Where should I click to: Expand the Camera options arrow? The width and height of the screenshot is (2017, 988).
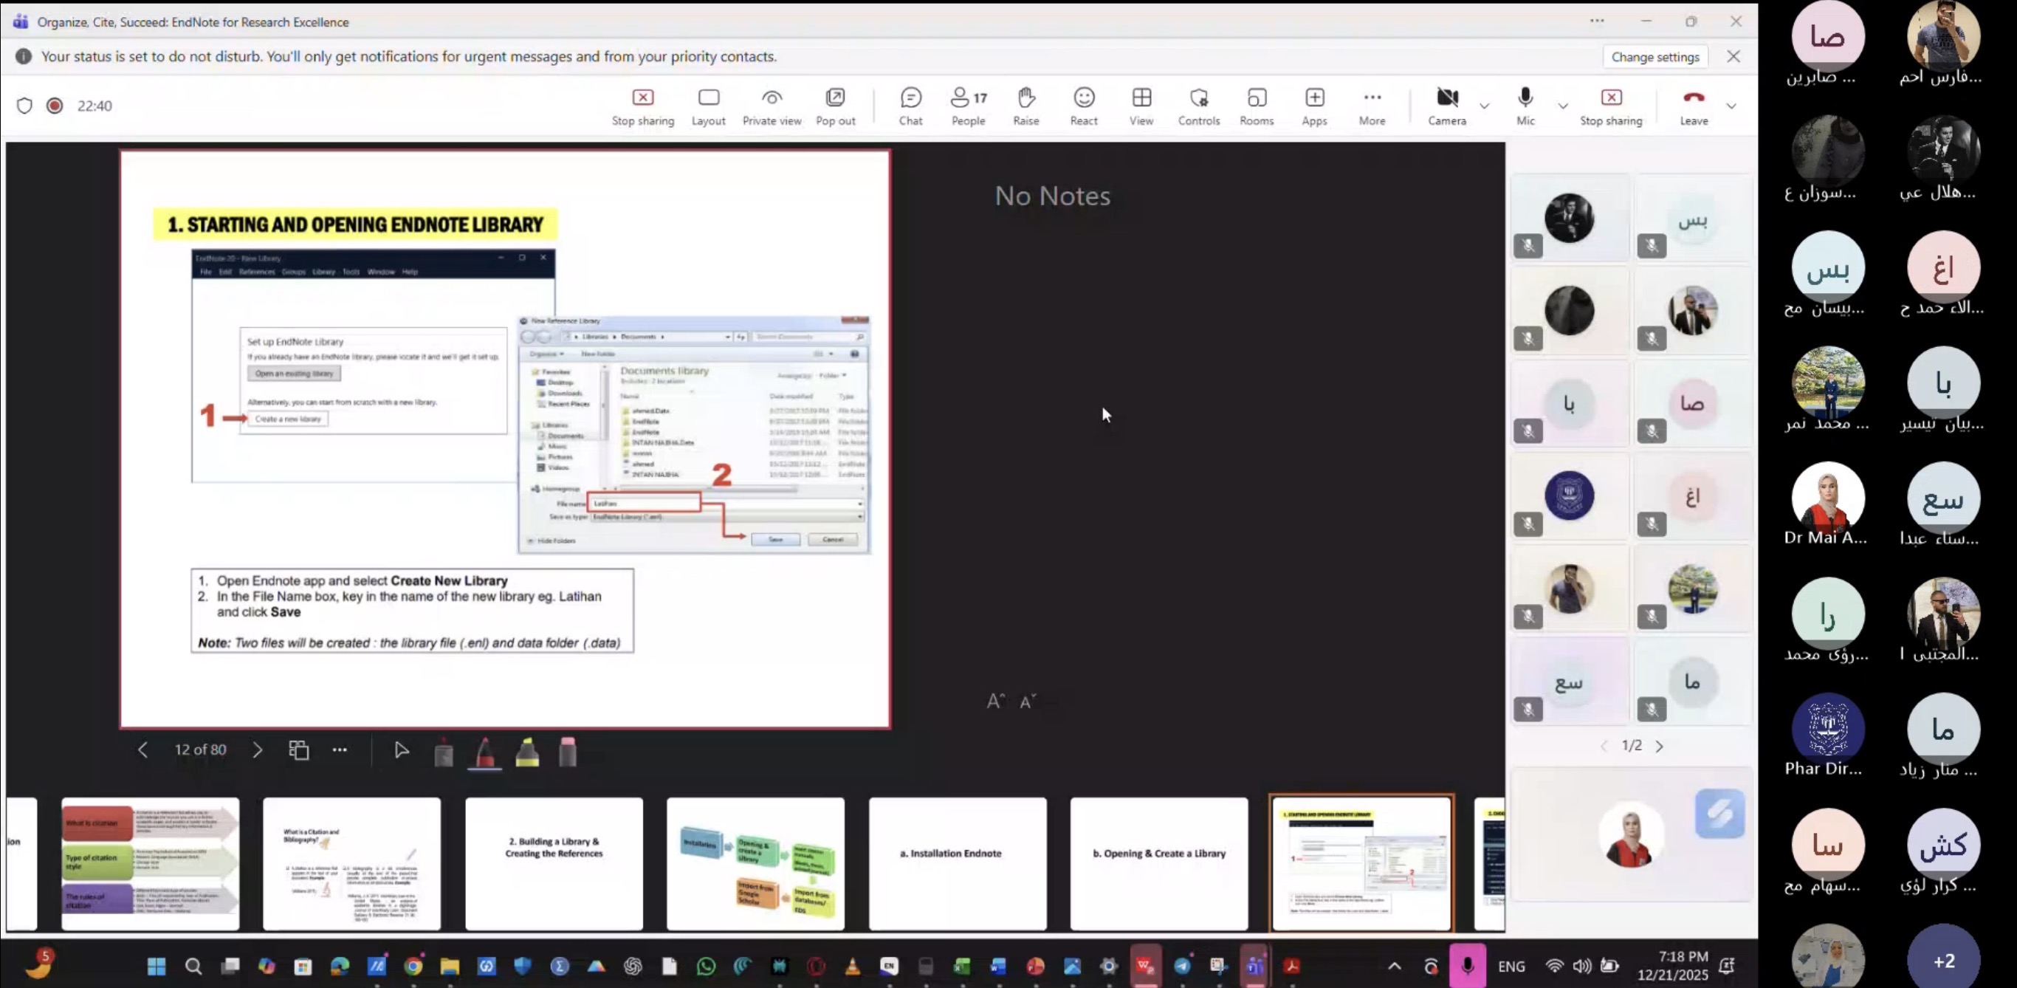pyautogui.click(x=1484, y=106)
